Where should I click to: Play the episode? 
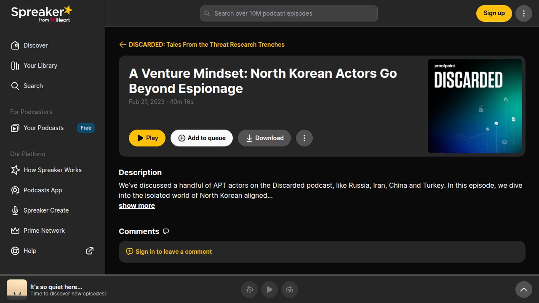[147, 138]
